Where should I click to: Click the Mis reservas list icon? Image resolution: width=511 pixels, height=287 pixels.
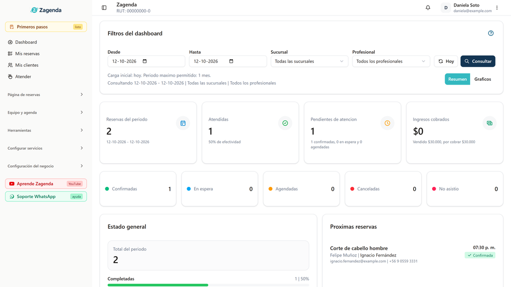point(10,54)
